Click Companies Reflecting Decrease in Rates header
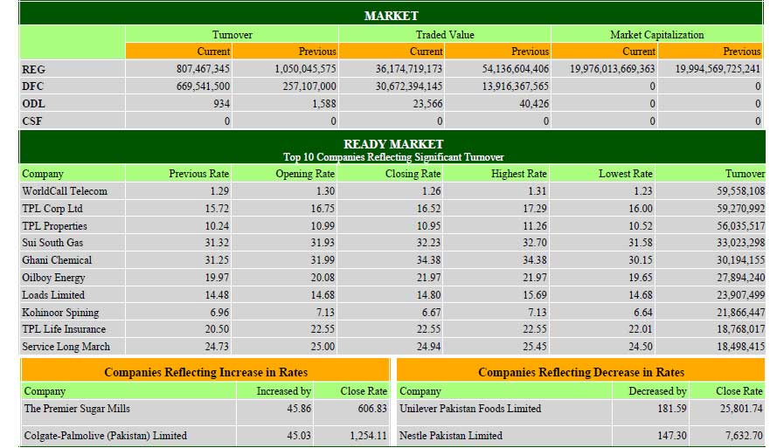This screenshot has height=448, width=777. (580, 372)
